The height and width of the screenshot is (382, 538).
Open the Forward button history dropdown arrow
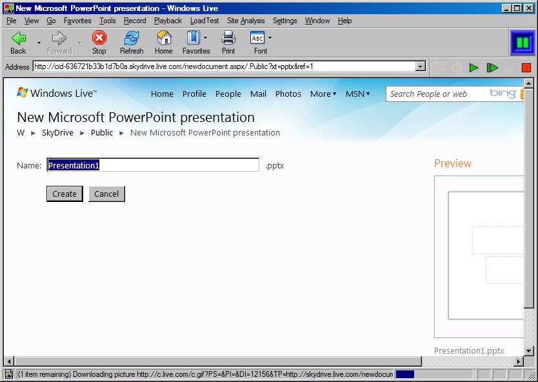click(x=79, y=43)
